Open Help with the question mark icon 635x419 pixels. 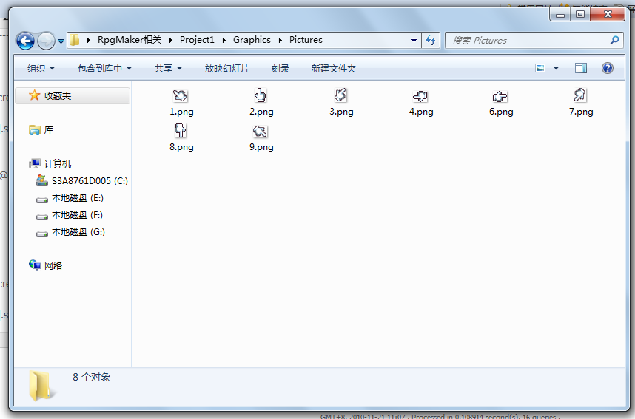[607, 68]
